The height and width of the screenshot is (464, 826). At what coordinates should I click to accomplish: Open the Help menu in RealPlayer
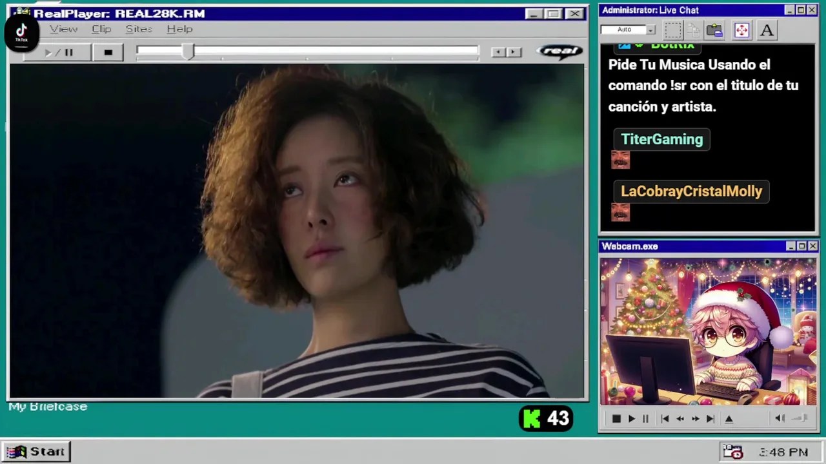[x=179, y=29]
